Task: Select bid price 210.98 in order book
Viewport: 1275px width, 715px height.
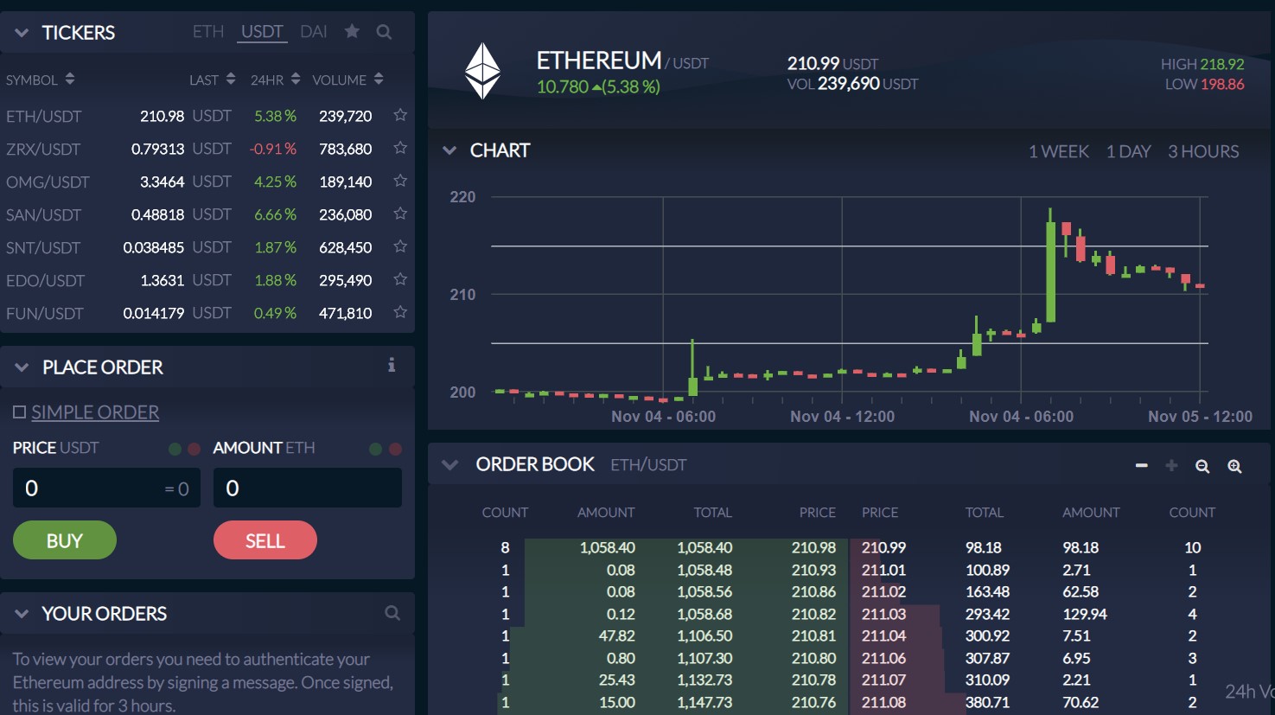Action: pyautogui.click(x=813, y=547)
